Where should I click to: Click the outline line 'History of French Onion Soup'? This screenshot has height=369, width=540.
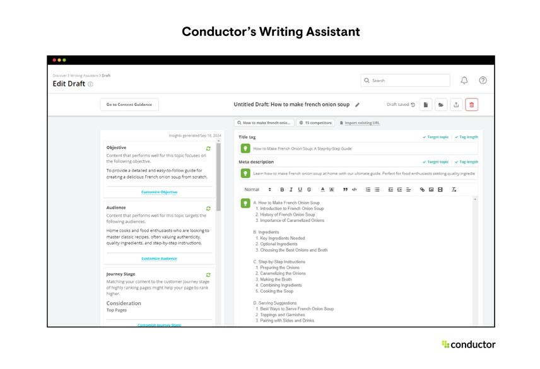coord(288,214)
